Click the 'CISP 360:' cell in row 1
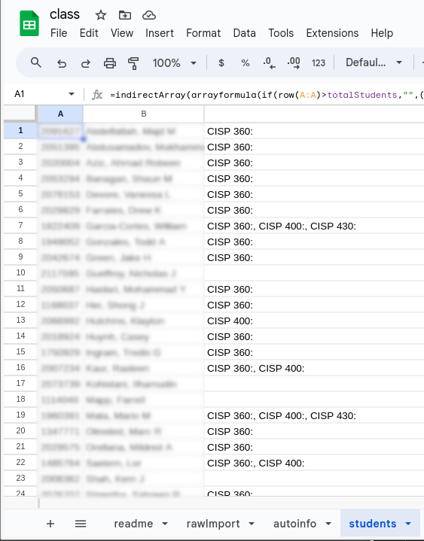Viewport: 424px width, 541px height. (314, 131)
